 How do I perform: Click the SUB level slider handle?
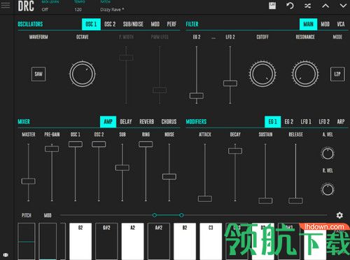(x=122, y=167)
